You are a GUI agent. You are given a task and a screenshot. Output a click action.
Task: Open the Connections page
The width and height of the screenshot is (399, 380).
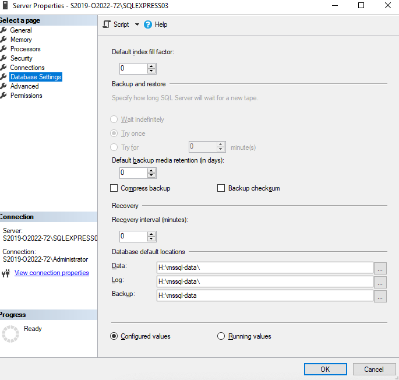[27, 68]
